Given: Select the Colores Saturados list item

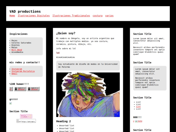Looking at the screenshot, I should tap(21, 43).
